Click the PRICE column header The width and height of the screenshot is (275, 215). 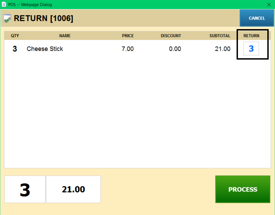pos(128,36)
